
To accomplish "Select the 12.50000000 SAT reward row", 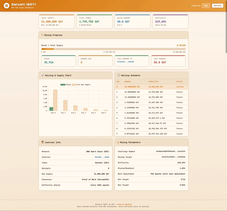I will click(152, 97).
